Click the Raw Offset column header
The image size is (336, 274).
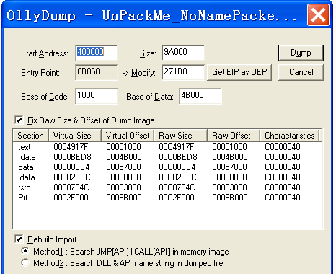pos(234,136)
